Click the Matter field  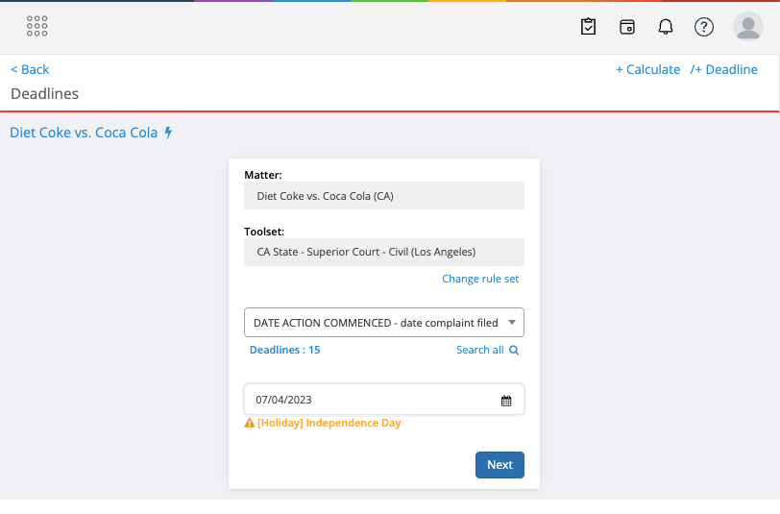click(384, 196)
